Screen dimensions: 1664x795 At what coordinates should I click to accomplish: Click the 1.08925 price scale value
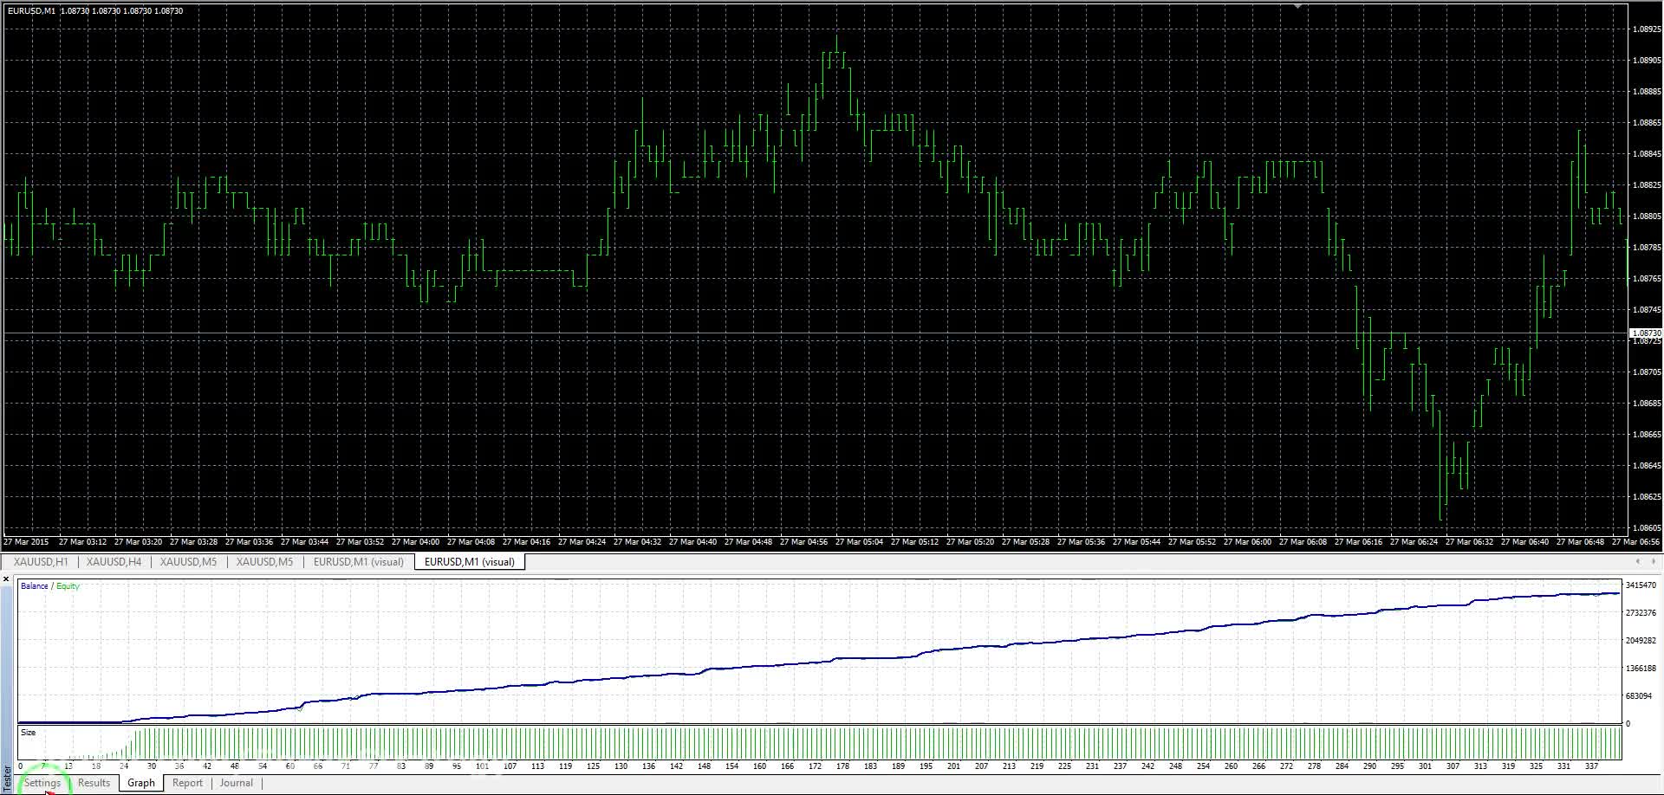[x=1646, y=29]
